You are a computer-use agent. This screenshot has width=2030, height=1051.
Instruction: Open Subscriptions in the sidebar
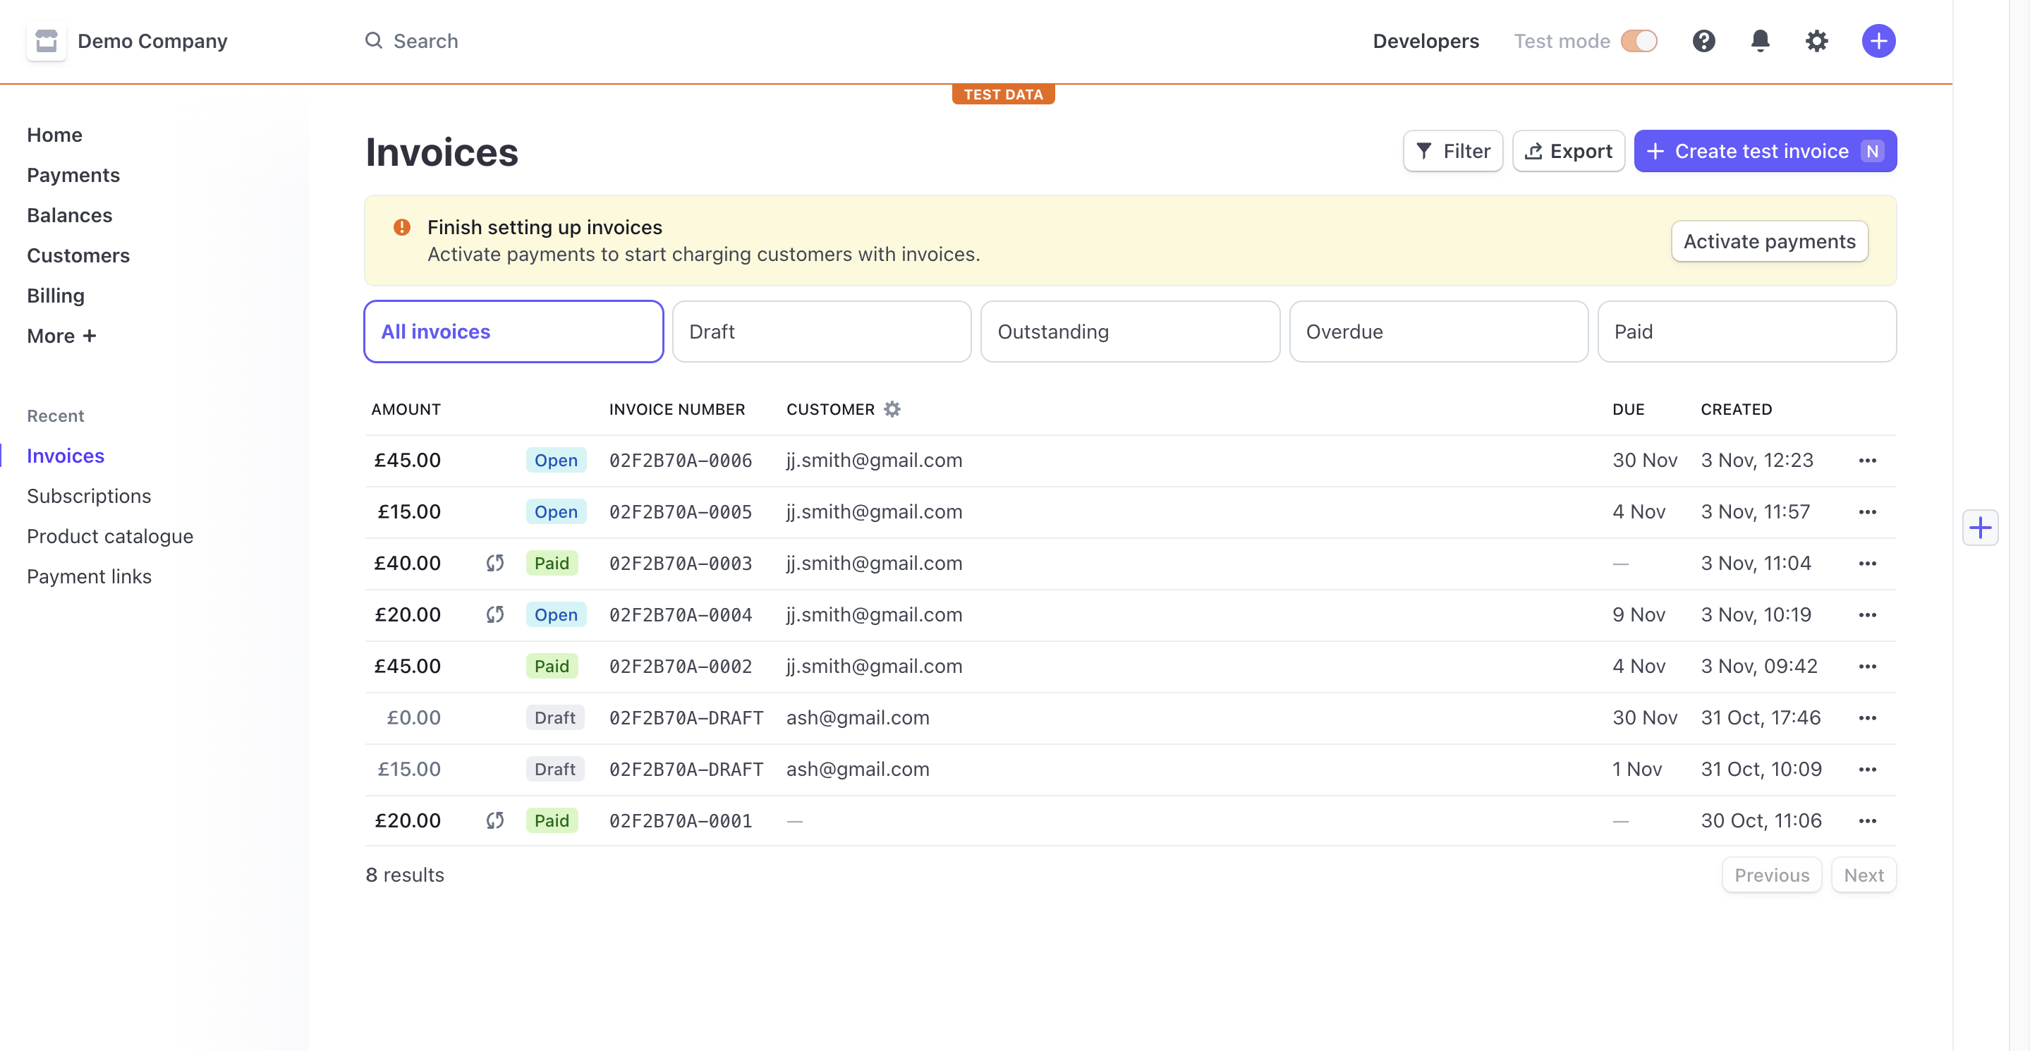point(89,496)
